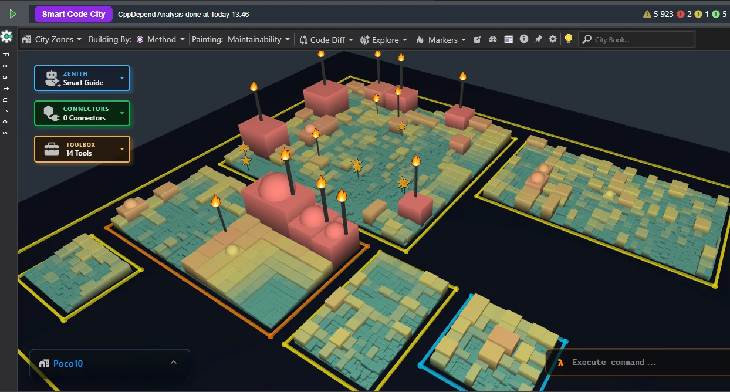Click the Poco10 project name
730x392 pixels.
[68, 363]
